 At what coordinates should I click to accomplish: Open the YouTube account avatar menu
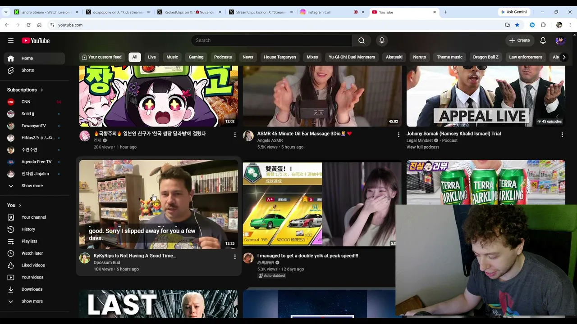[560, 40]
